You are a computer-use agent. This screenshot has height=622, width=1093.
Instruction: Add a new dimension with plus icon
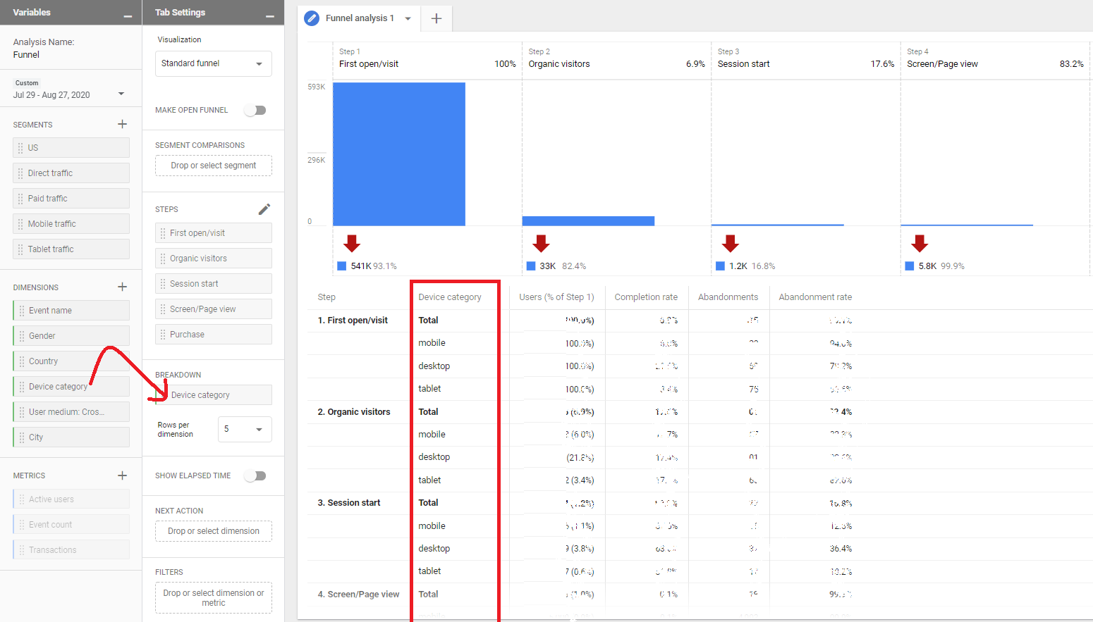click(122, 287)
